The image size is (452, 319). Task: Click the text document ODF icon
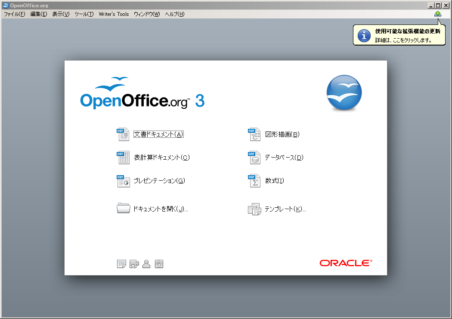click(123, 134)
